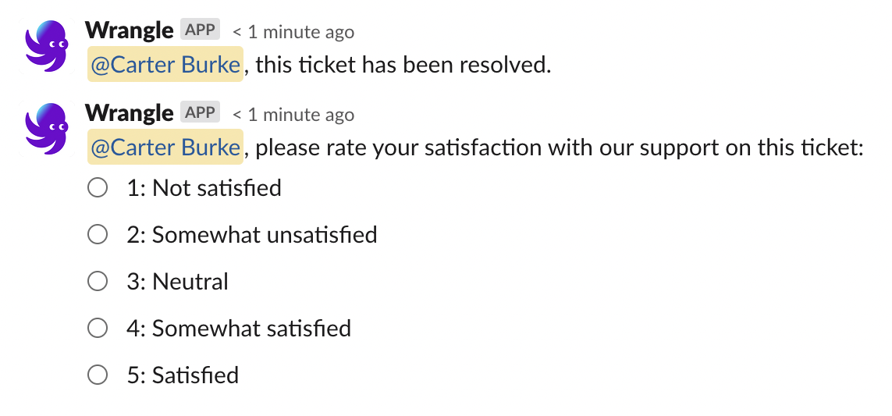Viewport: 892px width, 416px height.
Task: Choose the "2: Somewhat unsatisfied" radio circle
Action: point(98,235)
